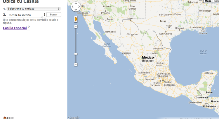This screenshot has width=219, height=119.
Task: Click the Google logo on the map
Action: 74,118
